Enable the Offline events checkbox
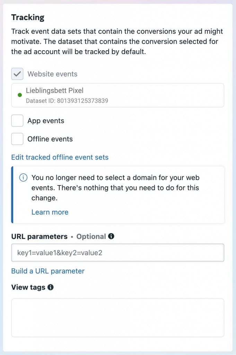The image size is (236, 355). (17, 139)
